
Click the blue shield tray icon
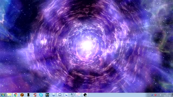point(152,95)
